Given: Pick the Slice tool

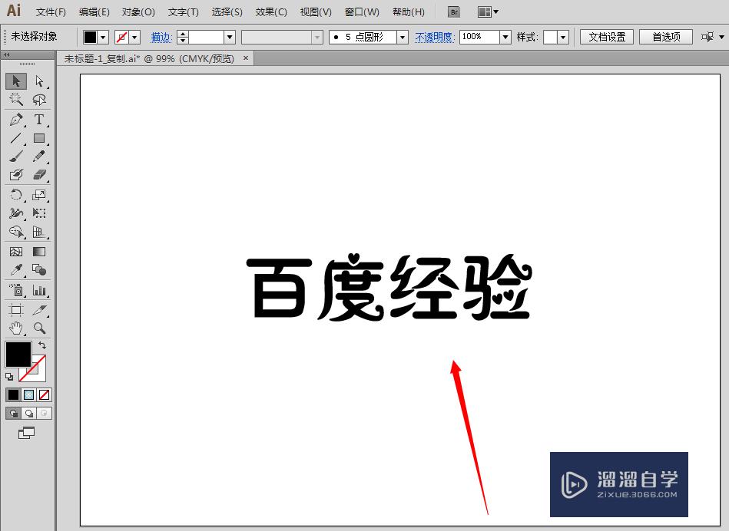Looking at the screenshot, I should (x=39, y=310).
